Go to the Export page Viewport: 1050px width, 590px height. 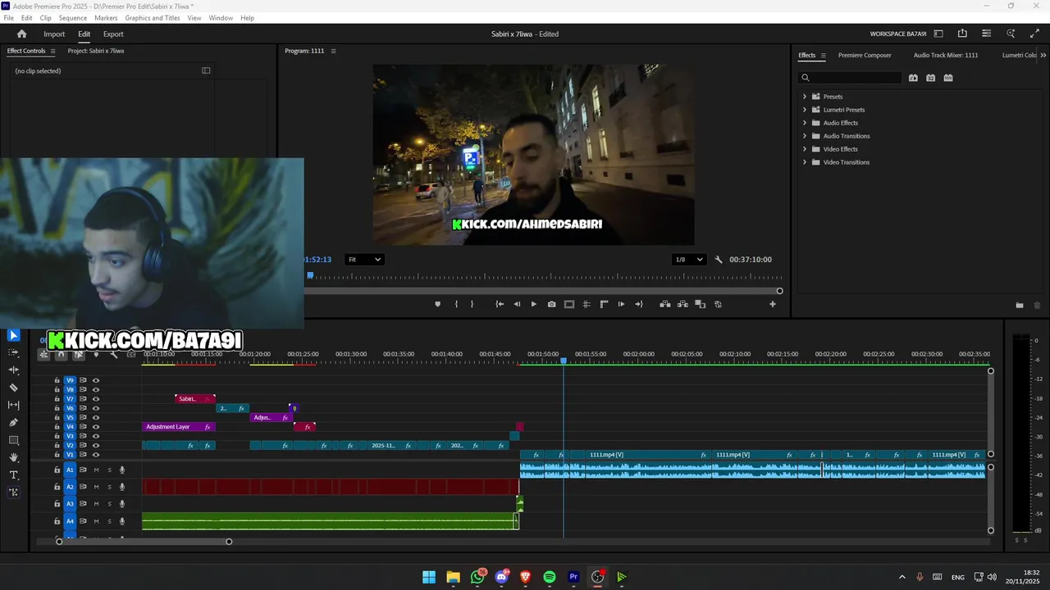[x=113, y=34]
